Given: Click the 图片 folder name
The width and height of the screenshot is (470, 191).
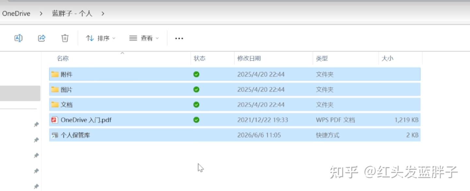Looking at the screenshot, I should point(67,89).
